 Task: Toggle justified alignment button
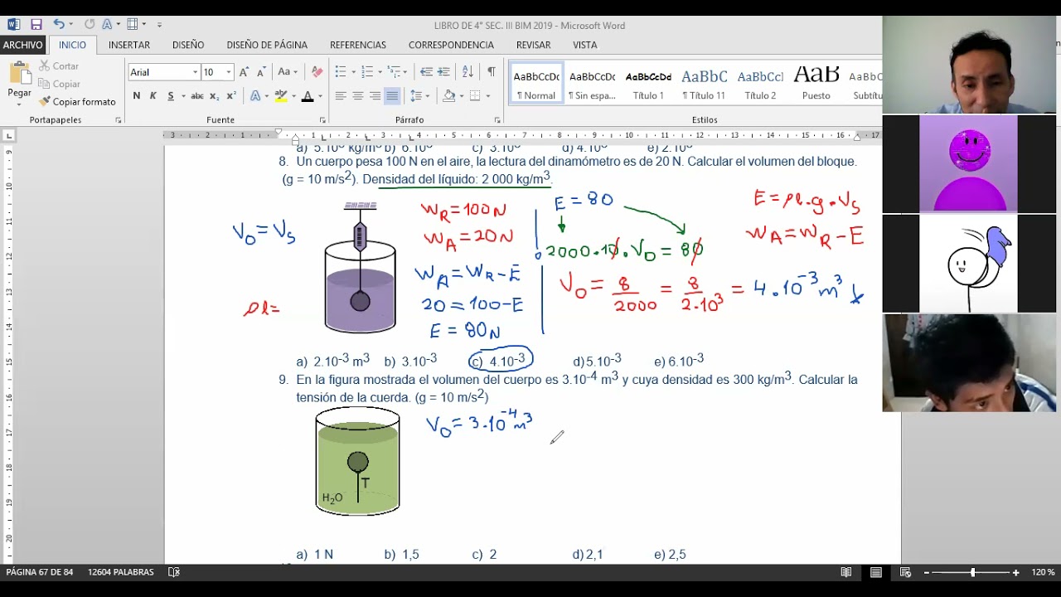(392, 96)
